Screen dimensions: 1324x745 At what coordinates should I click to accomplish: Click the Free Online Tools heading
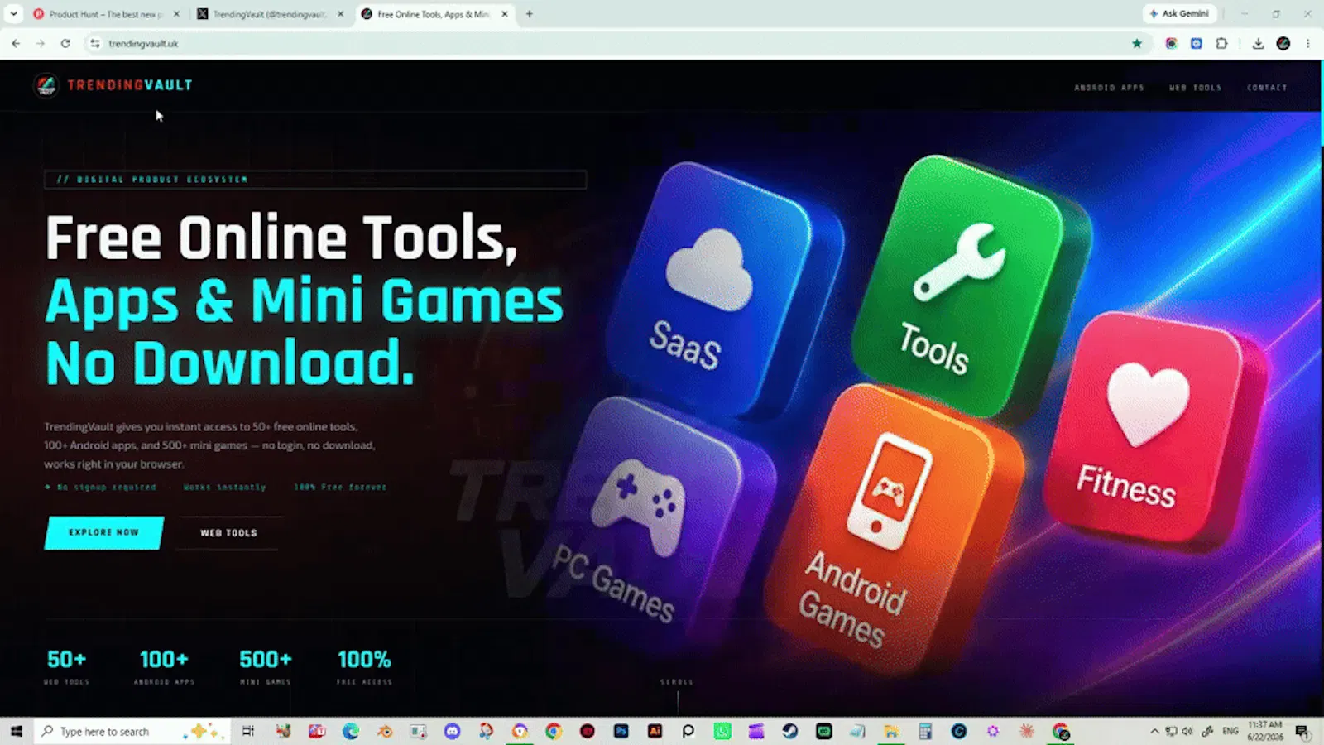coord(281,238)
